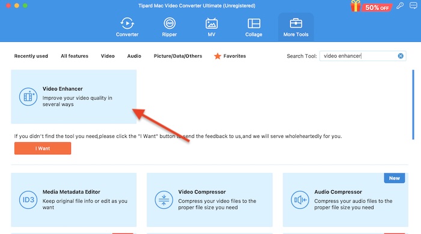The image size is (421, 234).
Task: Click the Search Tool input field
Action: click(x=363, y=56)
